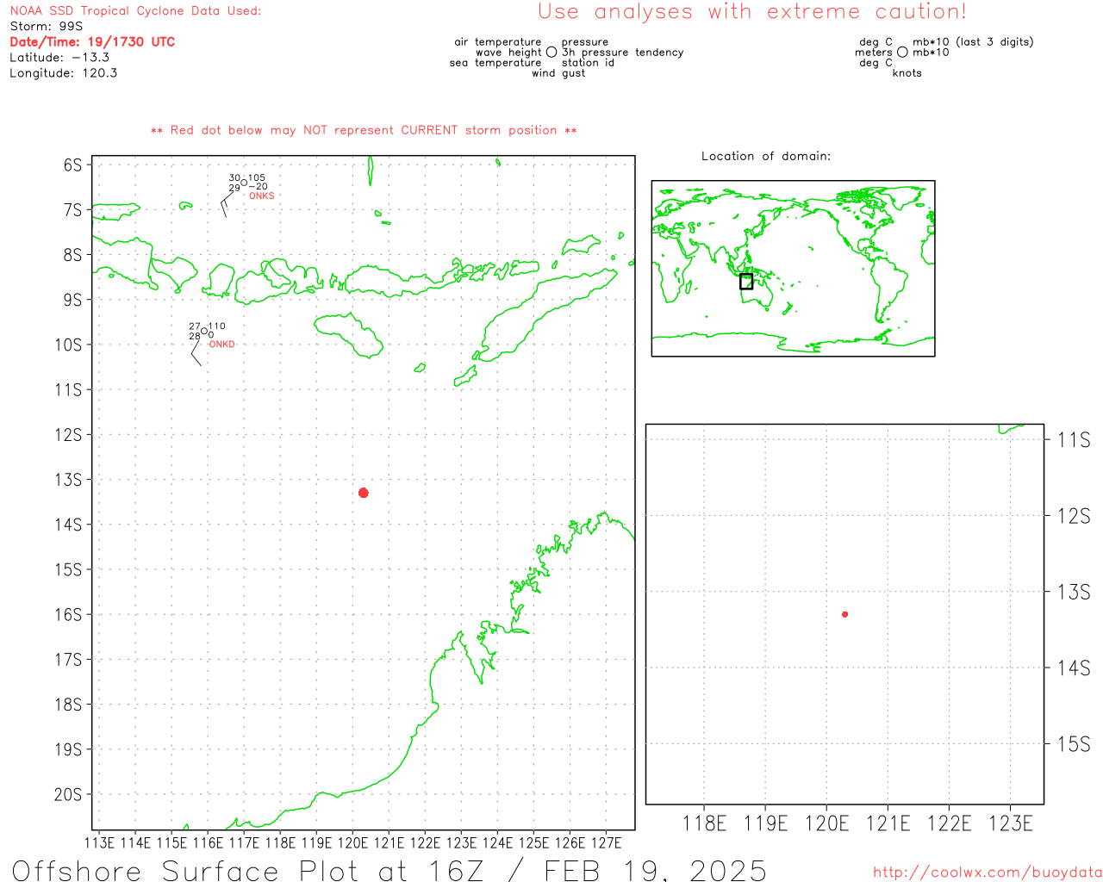Click the red dot disclaimer text
The image size is (1103, 882).
(364, 131)
